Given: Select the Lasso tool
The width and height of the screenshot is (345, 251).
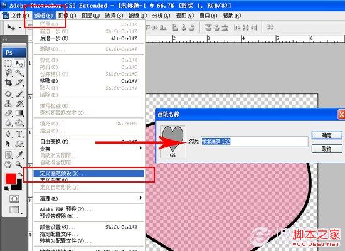Looking at the screenshot, I should (8, 73).
